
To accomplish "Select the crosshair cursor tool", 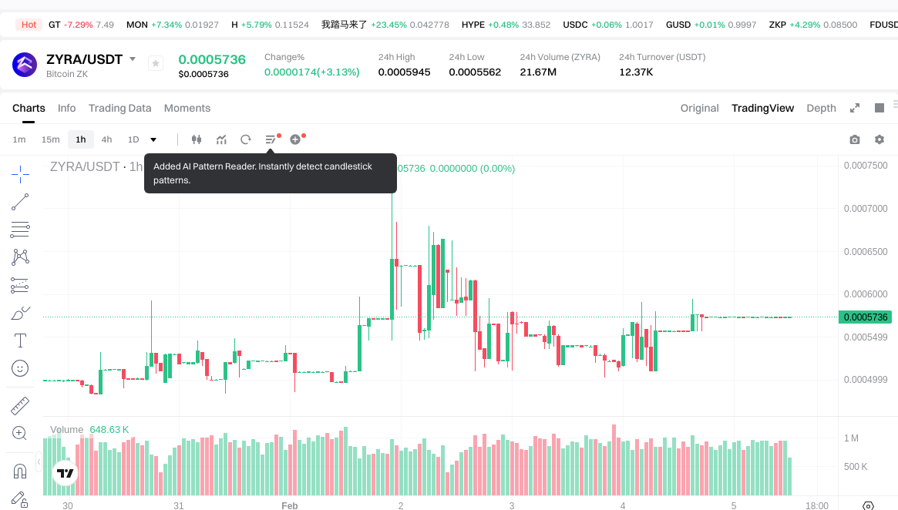I will [x=20, y=174].
